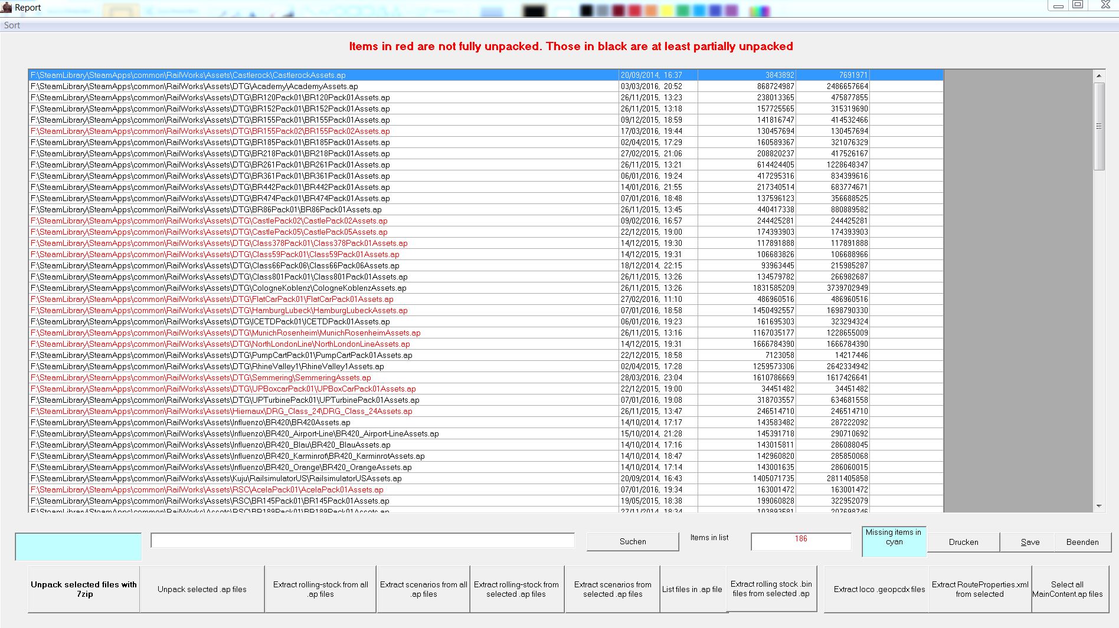Click the vertical scrollbar thumb

point(1098,126)
